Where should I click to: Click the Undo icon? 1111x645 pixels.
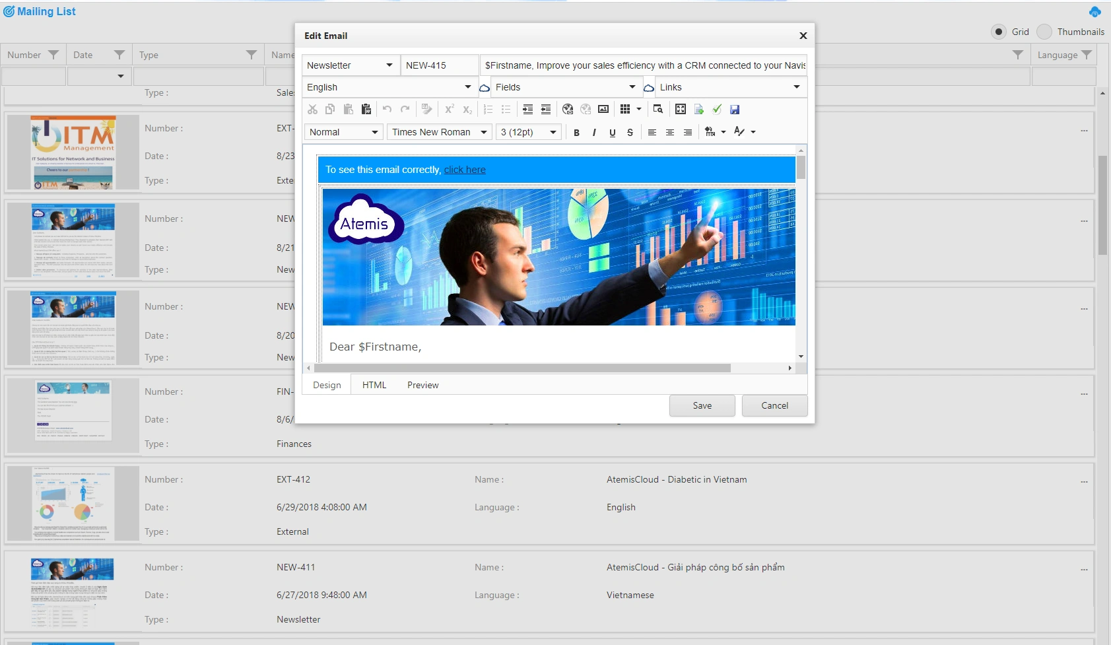point(387,110)
